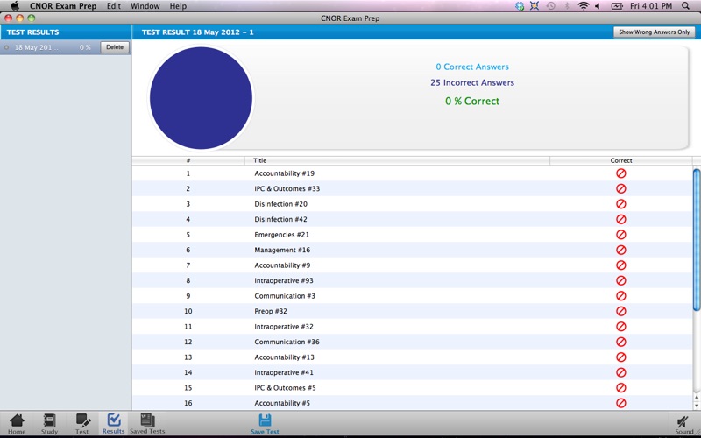Open the Apple menu
This screenshot has height=438, width=701.
click(14, 6)
